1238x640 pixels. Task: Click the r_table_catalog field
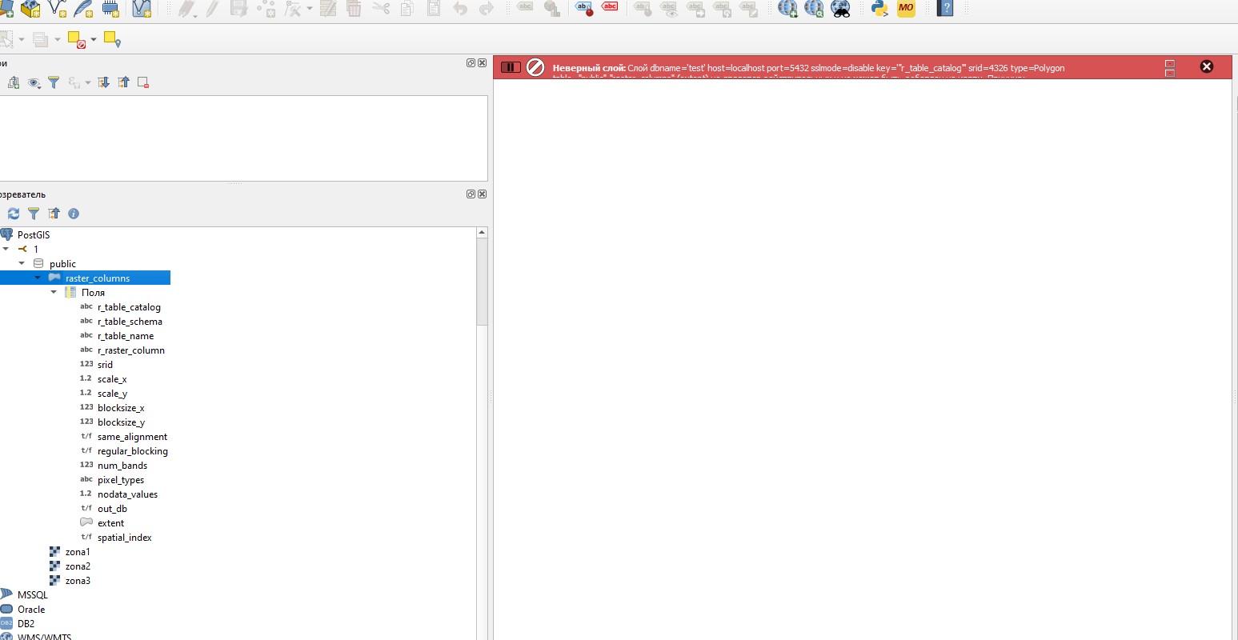pos(129,307)
